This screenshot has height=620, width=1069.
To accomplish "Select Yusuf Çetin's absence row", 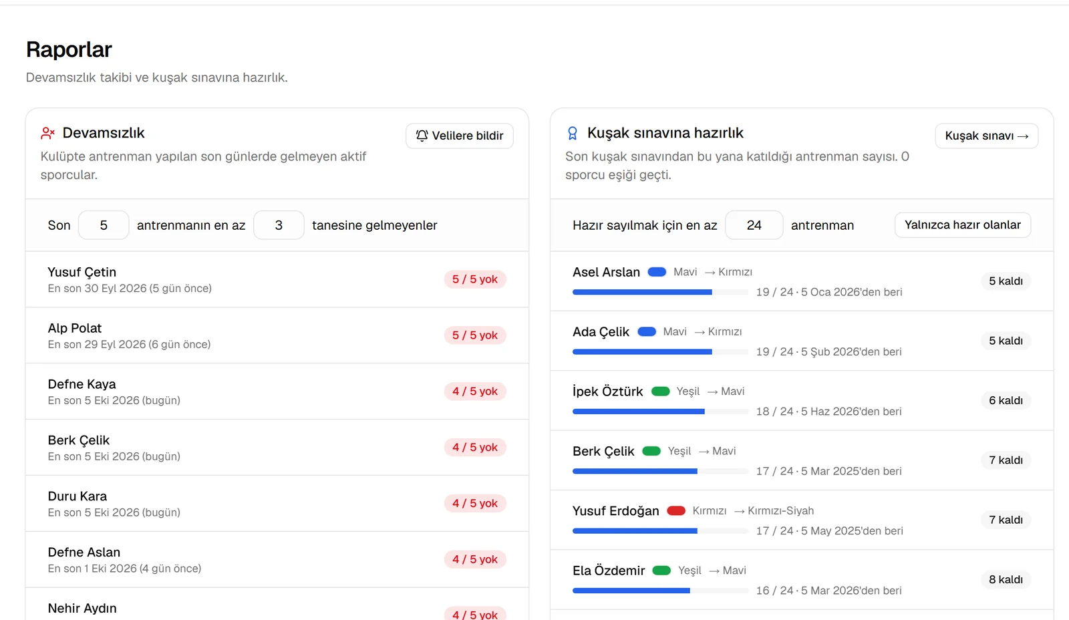I will 277,280.
